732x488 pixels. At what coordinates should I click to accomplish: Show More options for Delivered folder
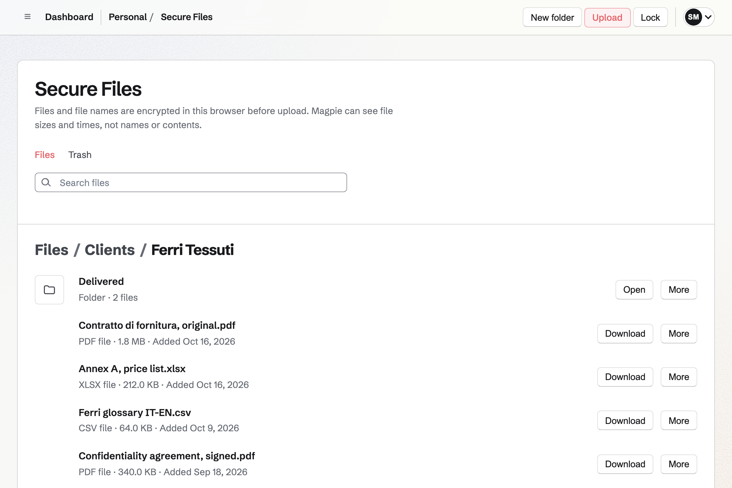point(678,290)
